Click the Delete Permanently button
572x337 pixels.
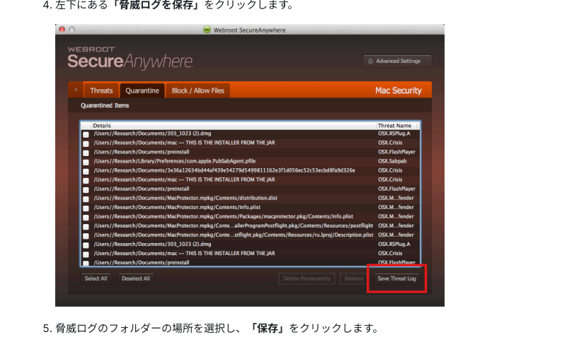point(307,278)
